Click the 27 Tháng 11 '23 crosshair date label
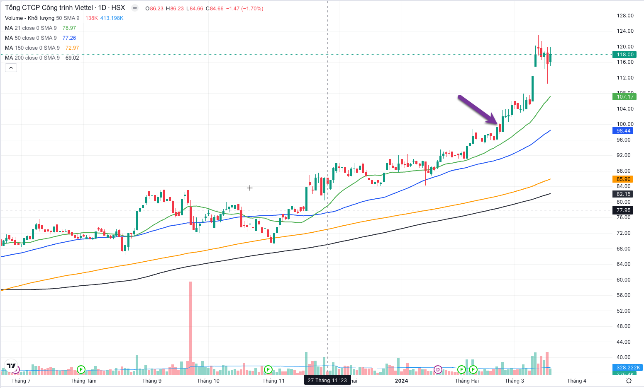The image size is (644, 388). pos(327,381)
